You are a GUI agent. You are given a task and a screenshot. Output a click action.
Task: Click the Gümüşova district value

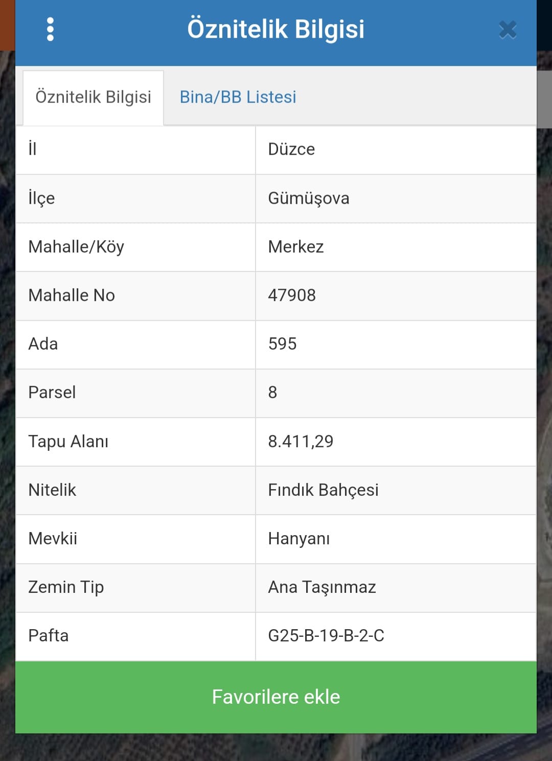(309, 198)
